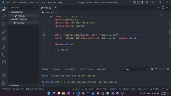Image resolution: width=171 pixels, height=96 pixels.
Task: Open the Go menu
Action: coord(38,2)
